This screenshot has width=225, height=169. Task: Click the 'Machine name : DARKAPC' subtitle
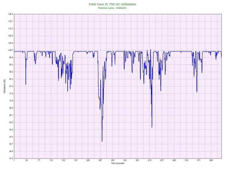112,8
